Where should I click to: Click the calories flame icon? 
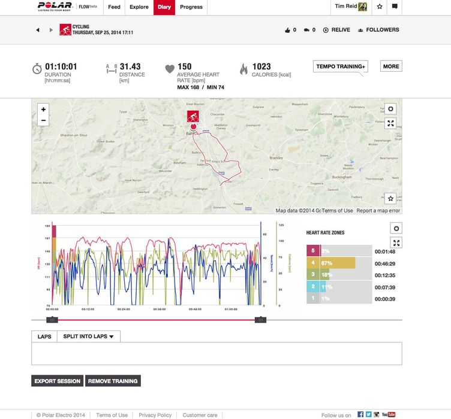(x=243, y=69)
